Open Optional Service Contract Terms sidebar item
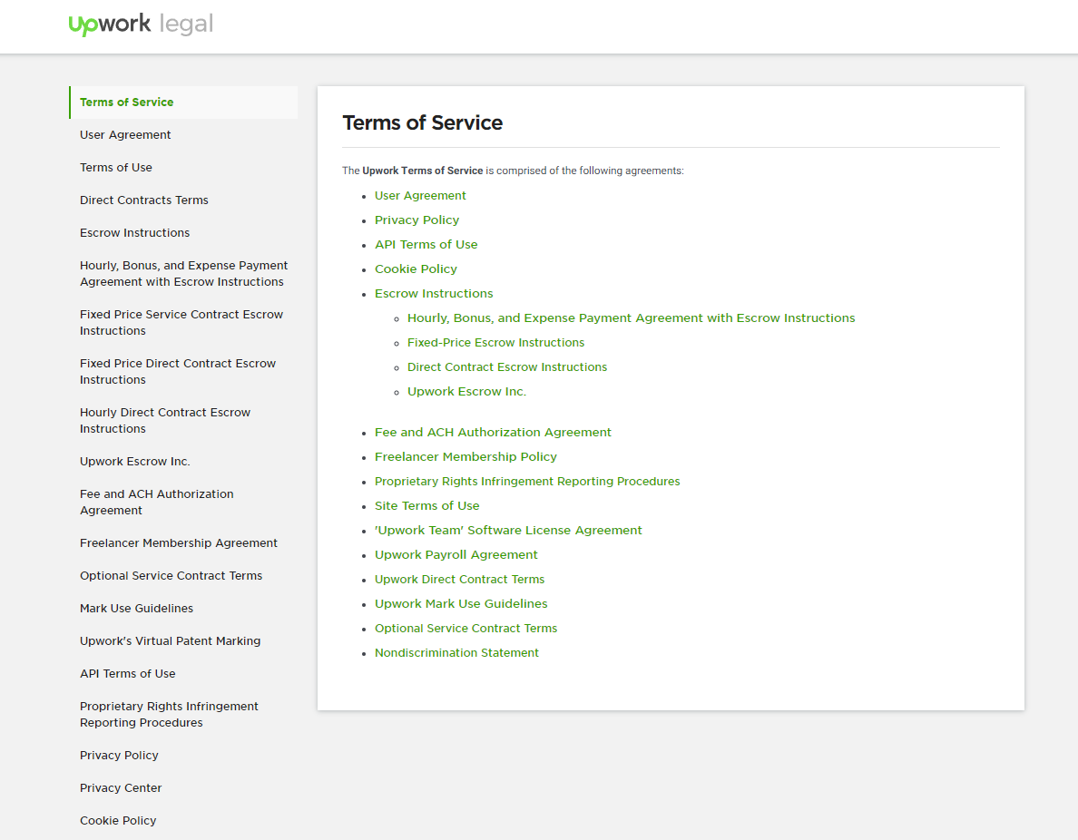The height and width of the screenshot is (840, 1078). coord(171,576)
